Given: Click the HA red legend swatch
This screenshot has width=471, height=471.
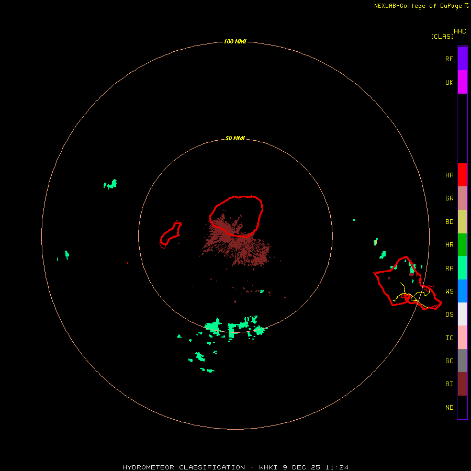Looking at the screenshot, I should pyautogui.click(x=462, y=175).
